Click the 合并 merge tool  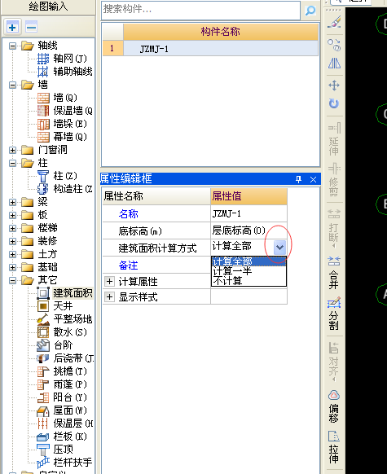click(x=334, y=272)
